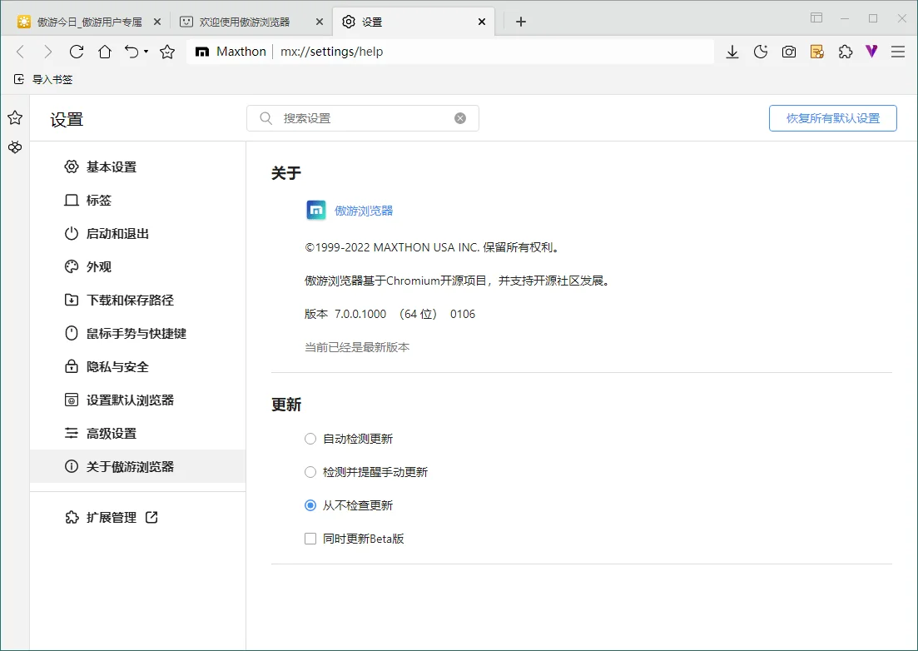918x651 pixels.
Task: Reload the page with the refresh icon
Action: (x=77, y=52)
